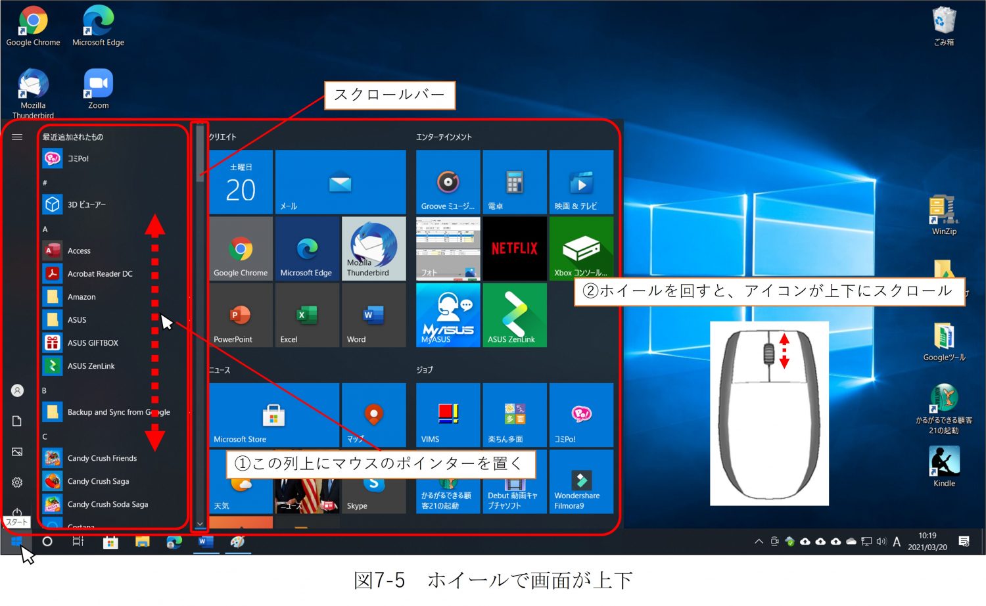Open Task View on the taskbar

pos(78,542)
